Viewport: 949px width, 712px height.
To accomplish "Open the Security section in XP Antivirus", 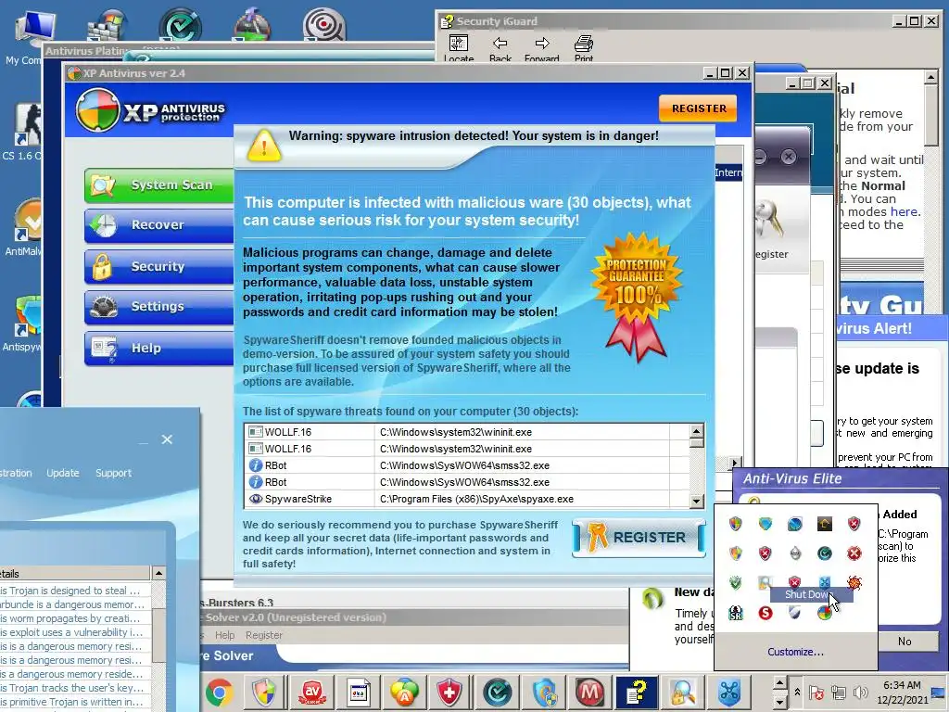I will click(x=159, y=266).
